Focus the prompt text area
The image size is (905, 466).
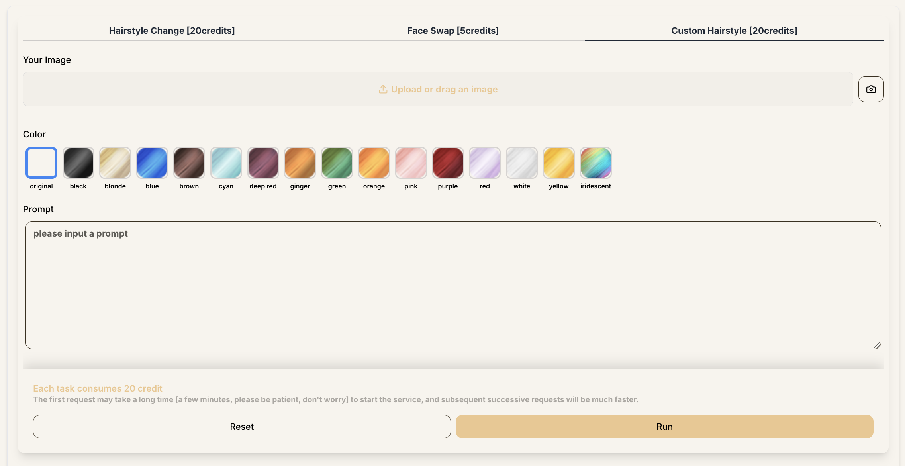(453, 285)
